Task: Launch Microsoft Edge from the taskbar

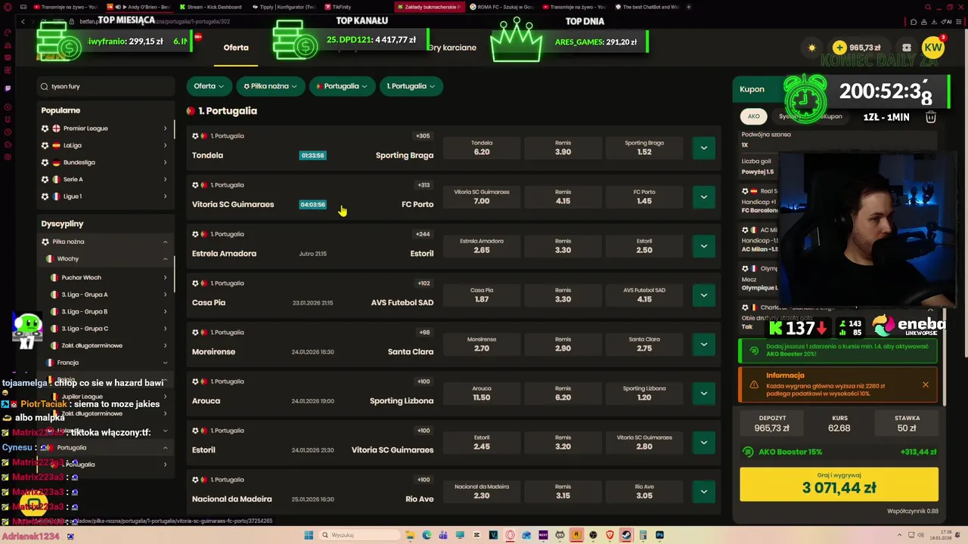Action: point(427,535)
